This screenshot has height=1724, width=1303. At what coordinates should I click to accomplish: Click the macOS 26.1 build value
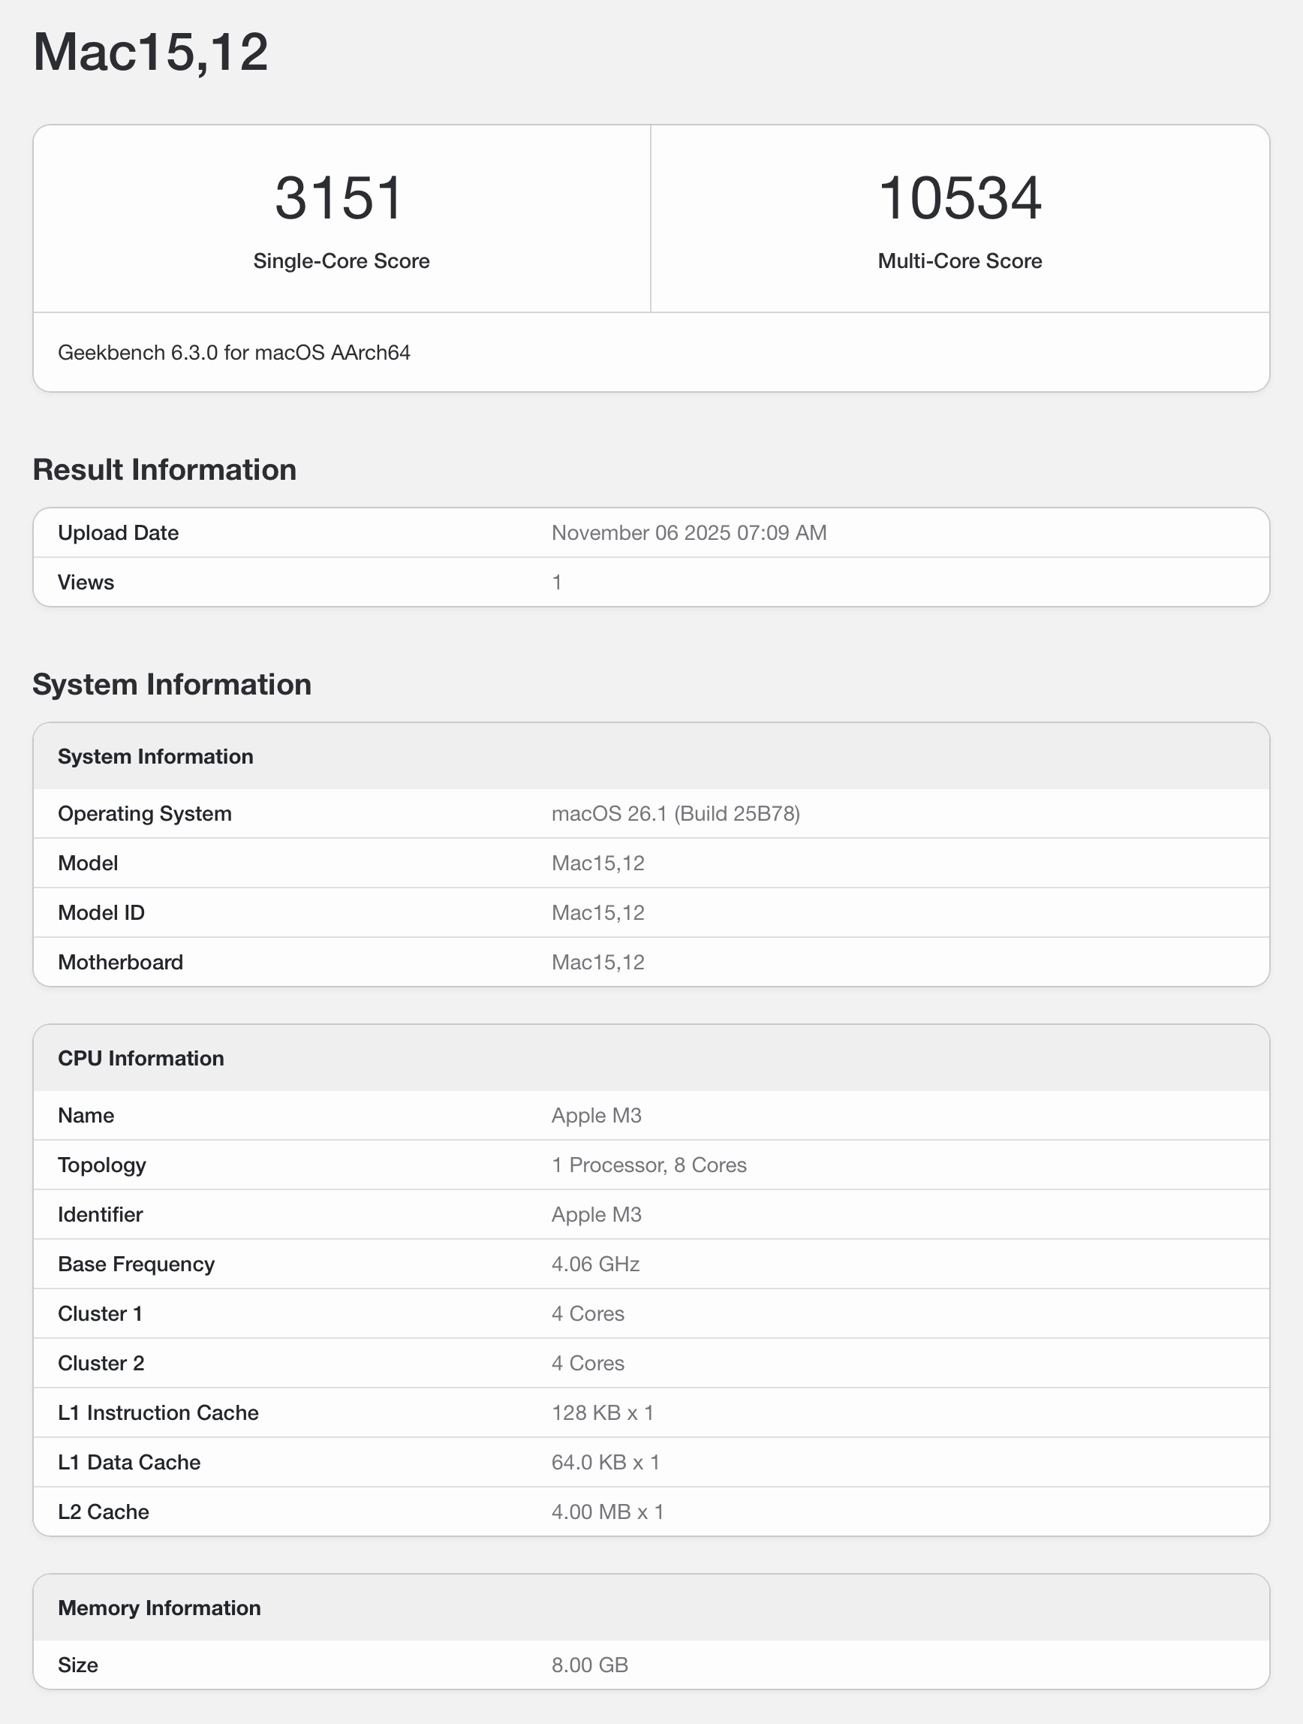click(676, 814)
